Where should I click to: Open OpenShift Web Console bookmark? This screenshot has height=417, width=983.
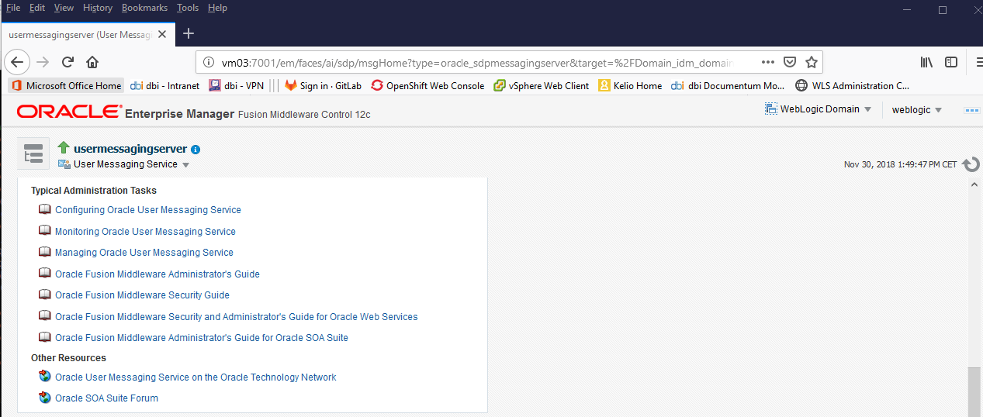427,86
